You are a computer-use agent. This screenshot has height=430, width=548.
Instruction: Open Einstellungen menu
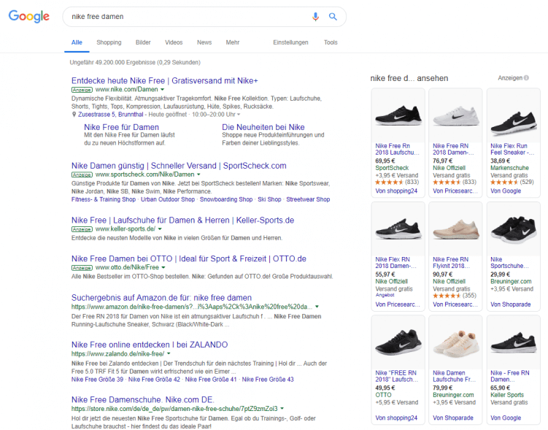click(x=290, y=42)
